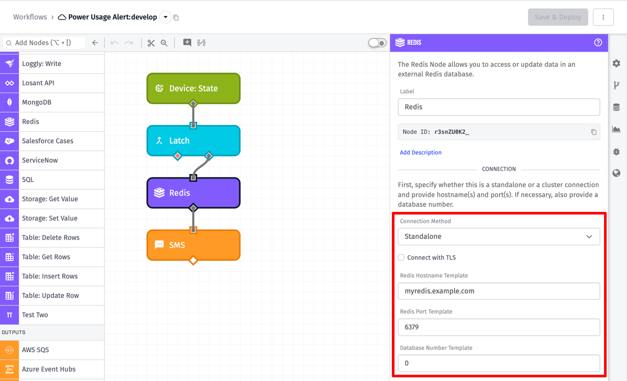The width and height of the screenshot is (627, 381).
Task: Select Storage: Set Value node
Action: [x=52, y=218]
